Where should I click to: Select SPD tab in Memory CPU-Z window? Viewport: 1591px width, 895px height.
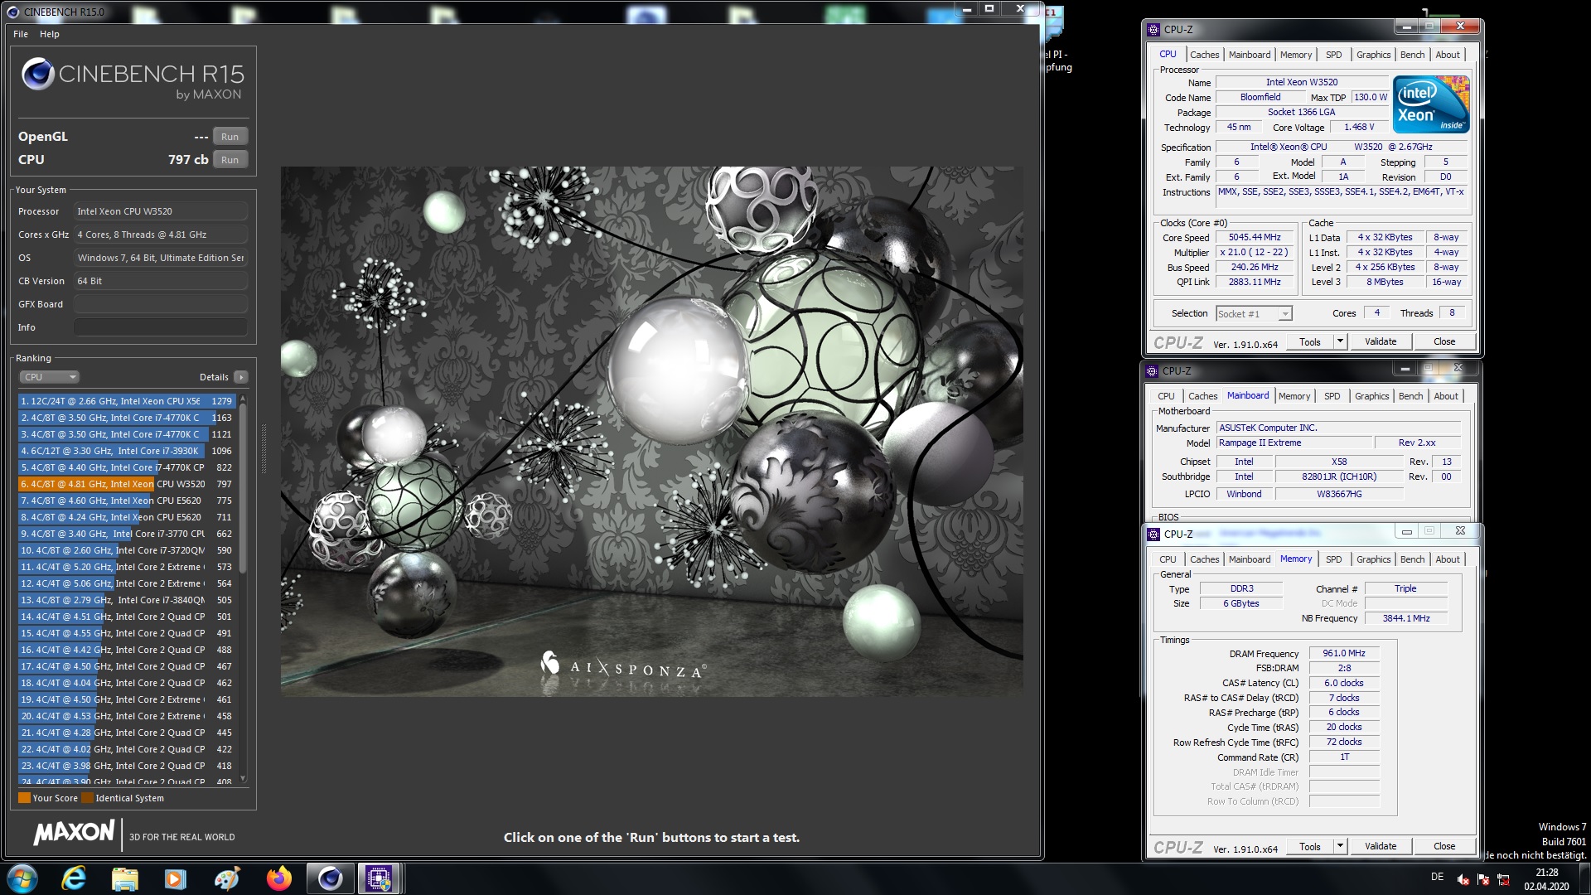coord(1333,559)
